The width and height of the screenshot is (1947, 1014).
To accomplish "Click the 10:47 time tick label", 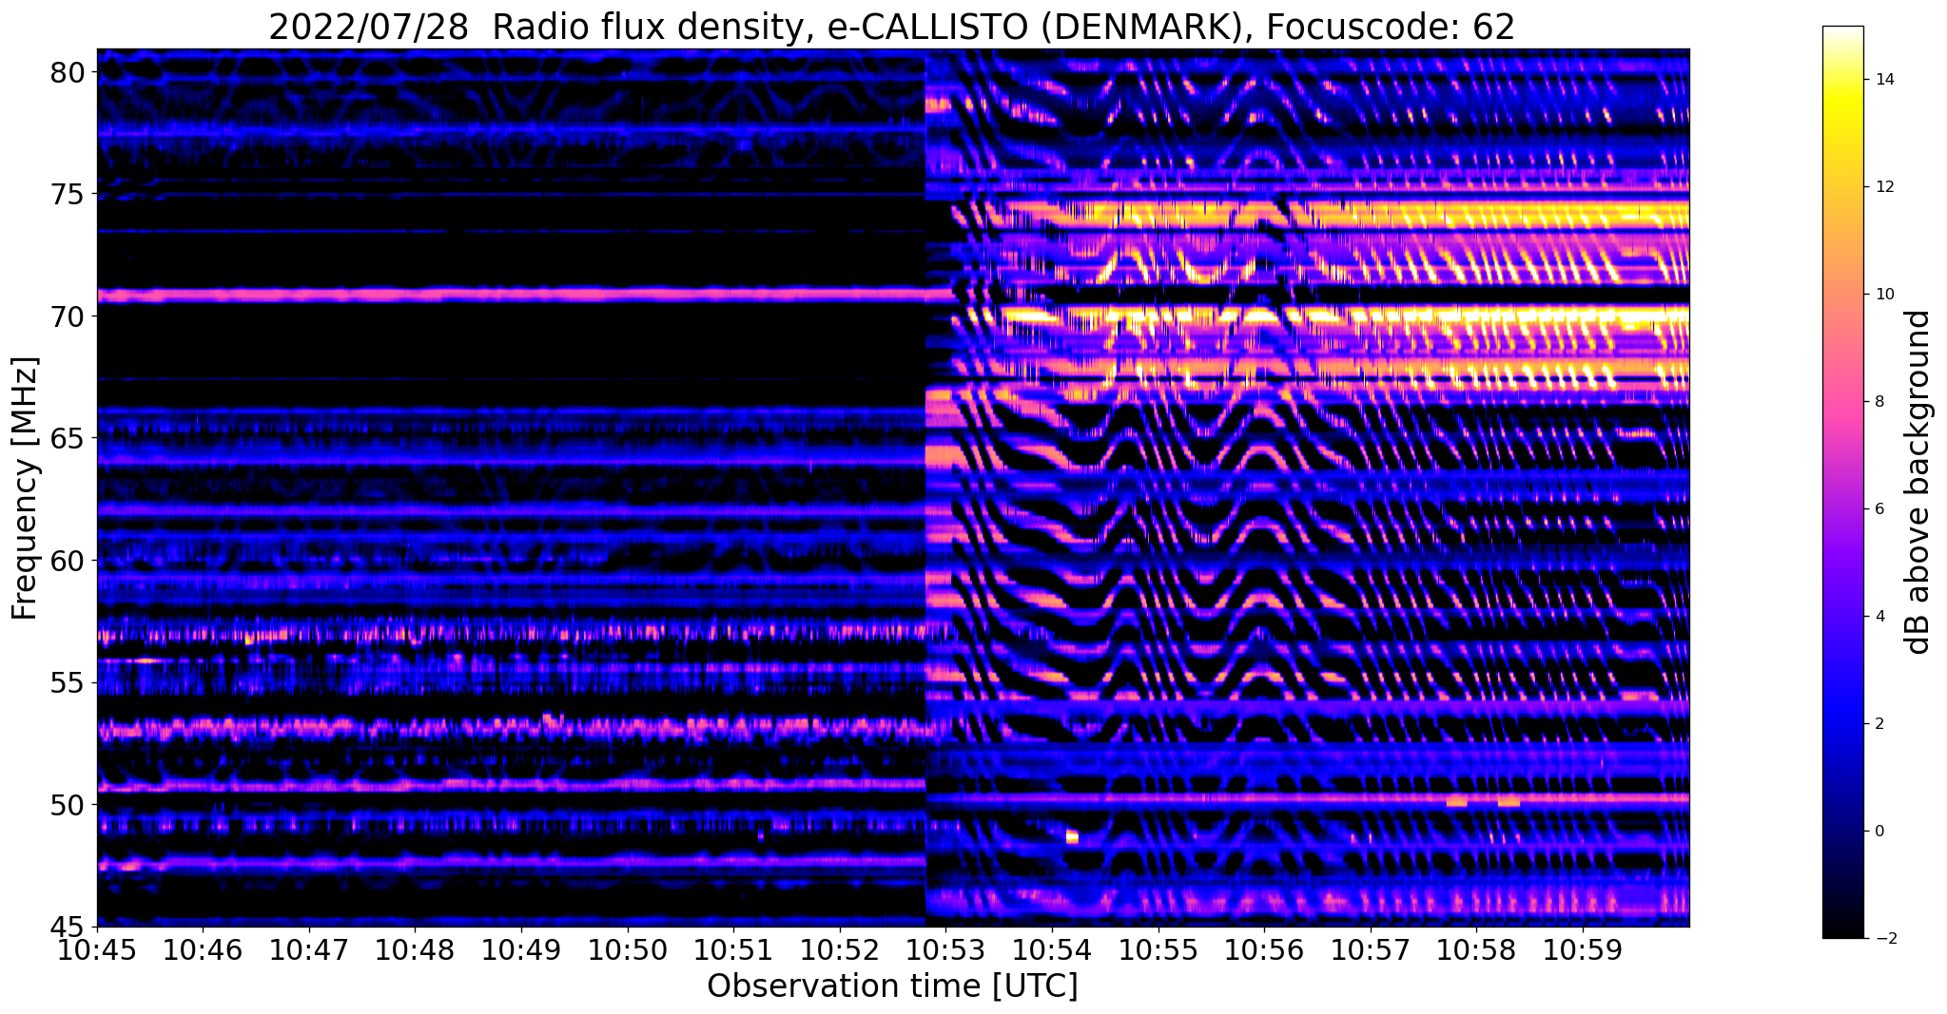I will coord(309,949).
